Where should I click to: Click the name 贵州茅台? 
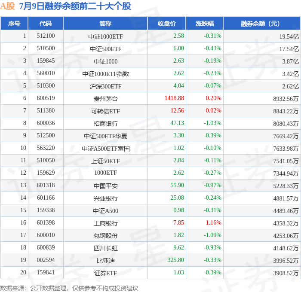point(106,99)
